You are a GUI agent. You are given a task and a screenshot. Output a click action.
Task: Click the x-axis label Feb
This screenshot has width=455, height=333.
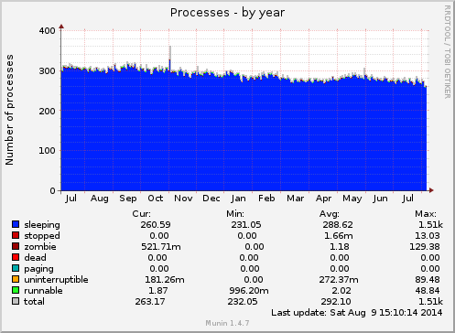[x=266, y=199]
